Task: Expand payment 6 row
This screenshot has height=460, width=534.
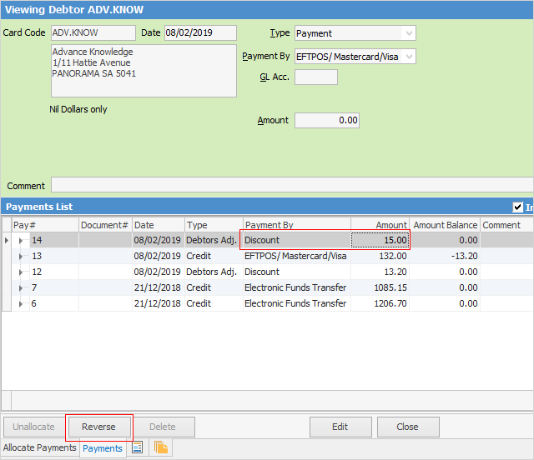Action: pos(22,303)
